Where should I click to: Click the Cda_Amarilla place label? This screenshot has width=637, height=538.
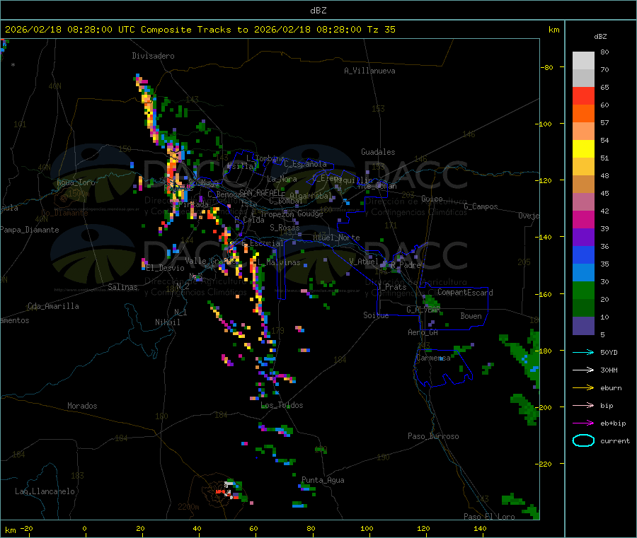tap(53, 306)
